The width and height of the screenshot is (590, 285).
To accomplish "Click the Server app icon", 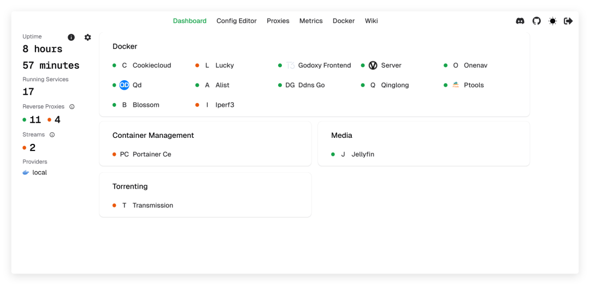I will pyautogui.click(x=373, y=65).
